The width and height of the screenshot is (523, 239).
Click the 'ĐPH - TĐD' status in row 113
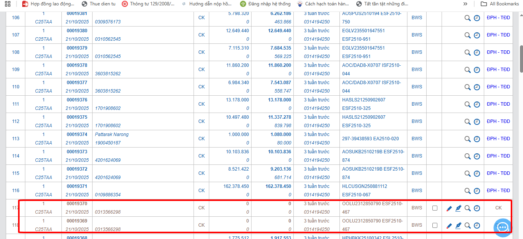click(498, 139)
